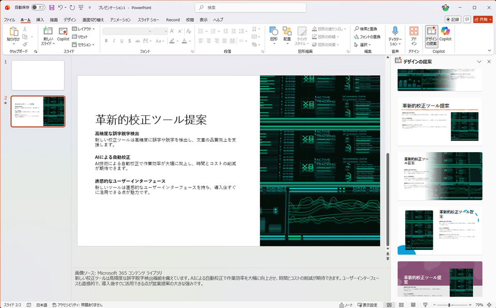Open the ファイル (File) tab
This screenshot has width=496, height=308.
(x=9, y=20)
